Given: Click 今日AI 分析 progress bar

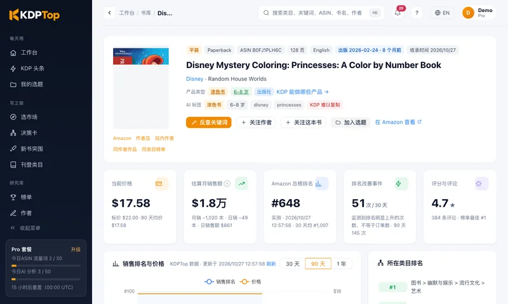Looking at the screenshot, I should pyautogui.click(x=46, y=279).
